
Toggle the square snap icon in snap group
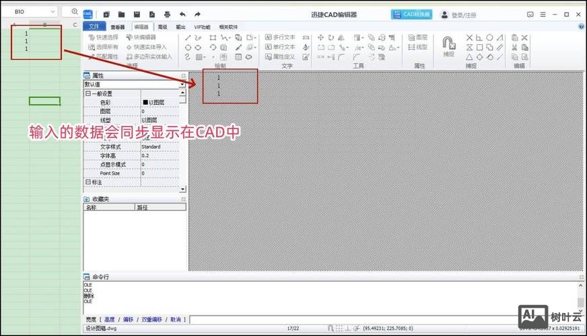pyautogui.click(x=479, y=48)
